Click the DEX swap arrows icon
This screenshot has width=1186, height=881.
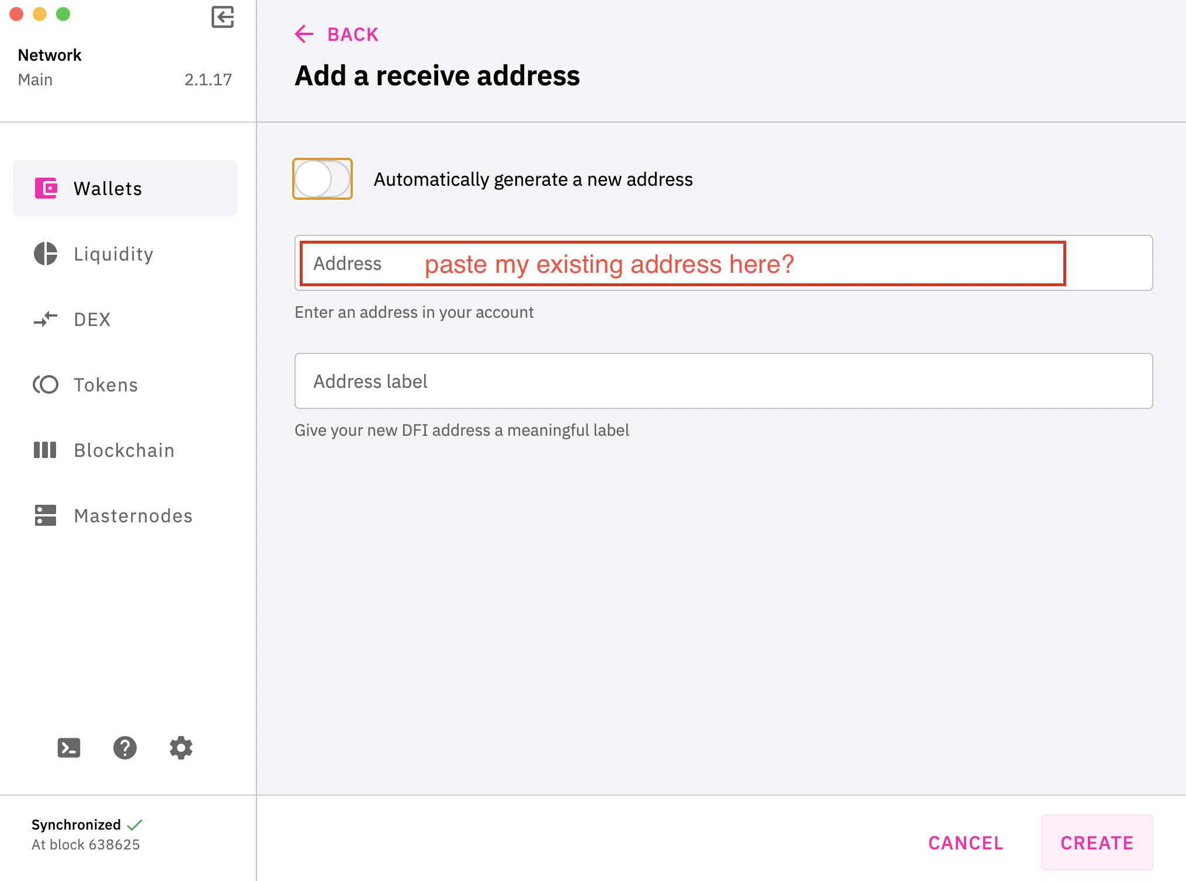coord(46,319)
